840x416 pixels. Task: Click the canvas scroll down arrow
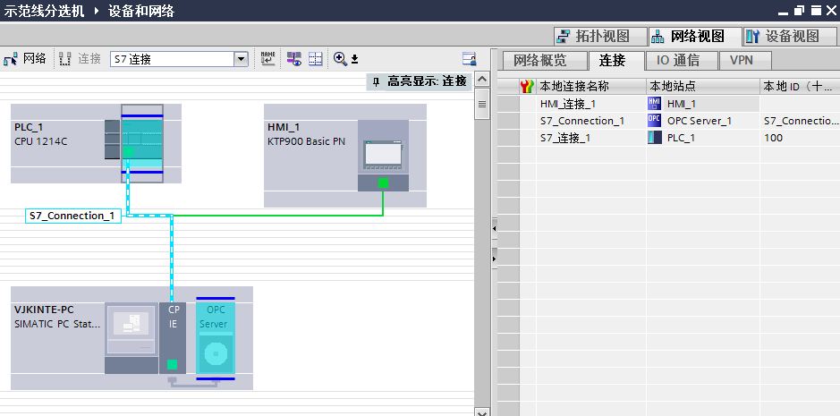482,412
